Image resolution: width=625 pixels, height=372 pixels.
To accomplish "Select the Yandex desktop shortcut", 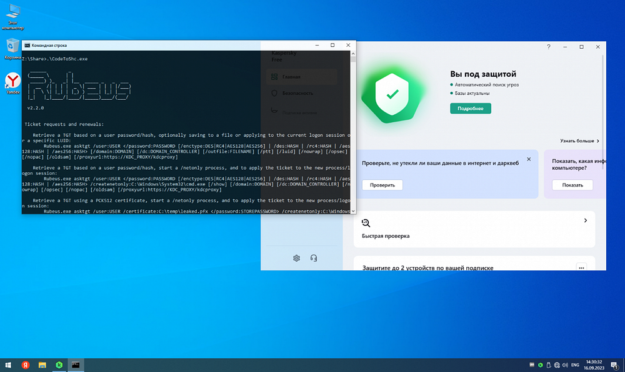I will click(12, 84).
